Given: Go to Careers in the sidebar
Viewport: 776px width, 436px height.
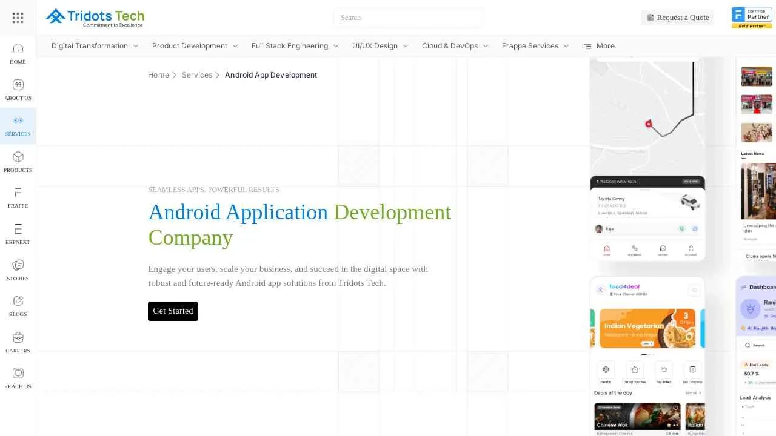Looking at the screenshot, I should [18, 342].
